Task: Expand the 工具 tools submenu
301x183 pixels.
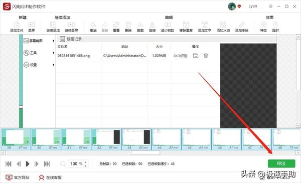Action: tap(54, 53)
